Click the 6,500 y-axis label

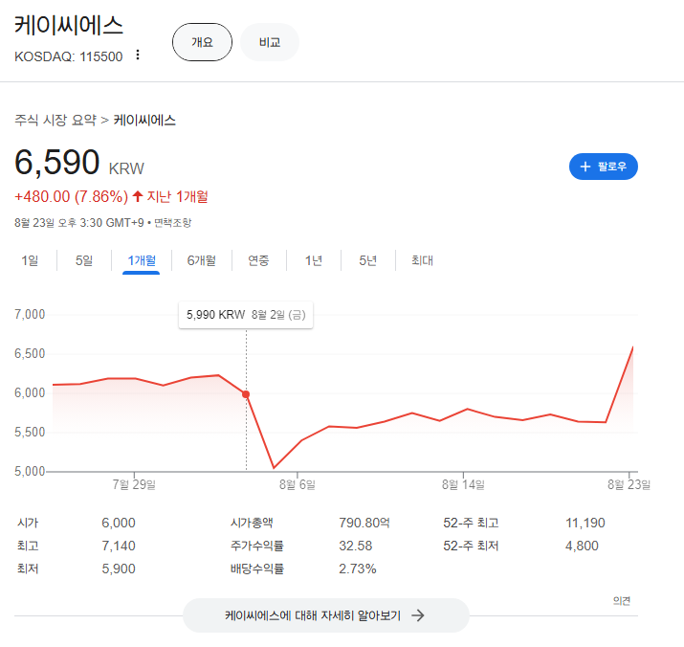pyautogui.click(x=30, y=353)
